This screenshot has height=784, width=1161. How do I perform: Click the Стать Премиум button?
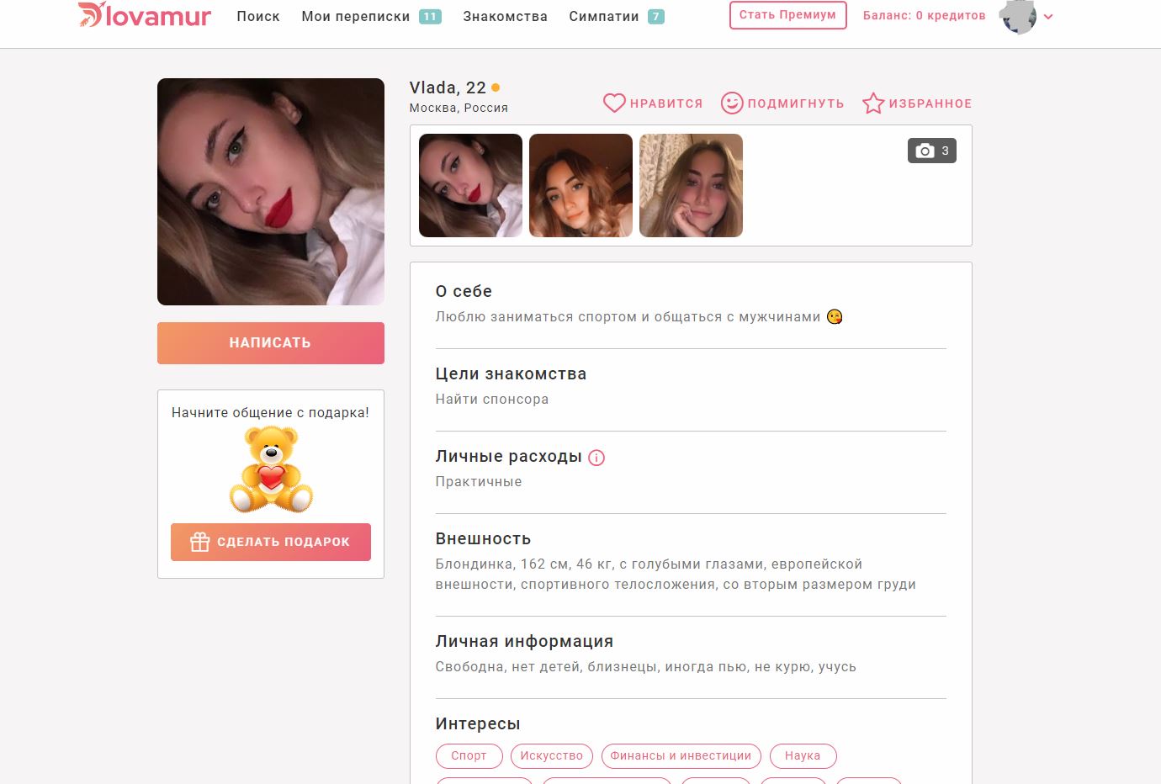tap(787, 15)
